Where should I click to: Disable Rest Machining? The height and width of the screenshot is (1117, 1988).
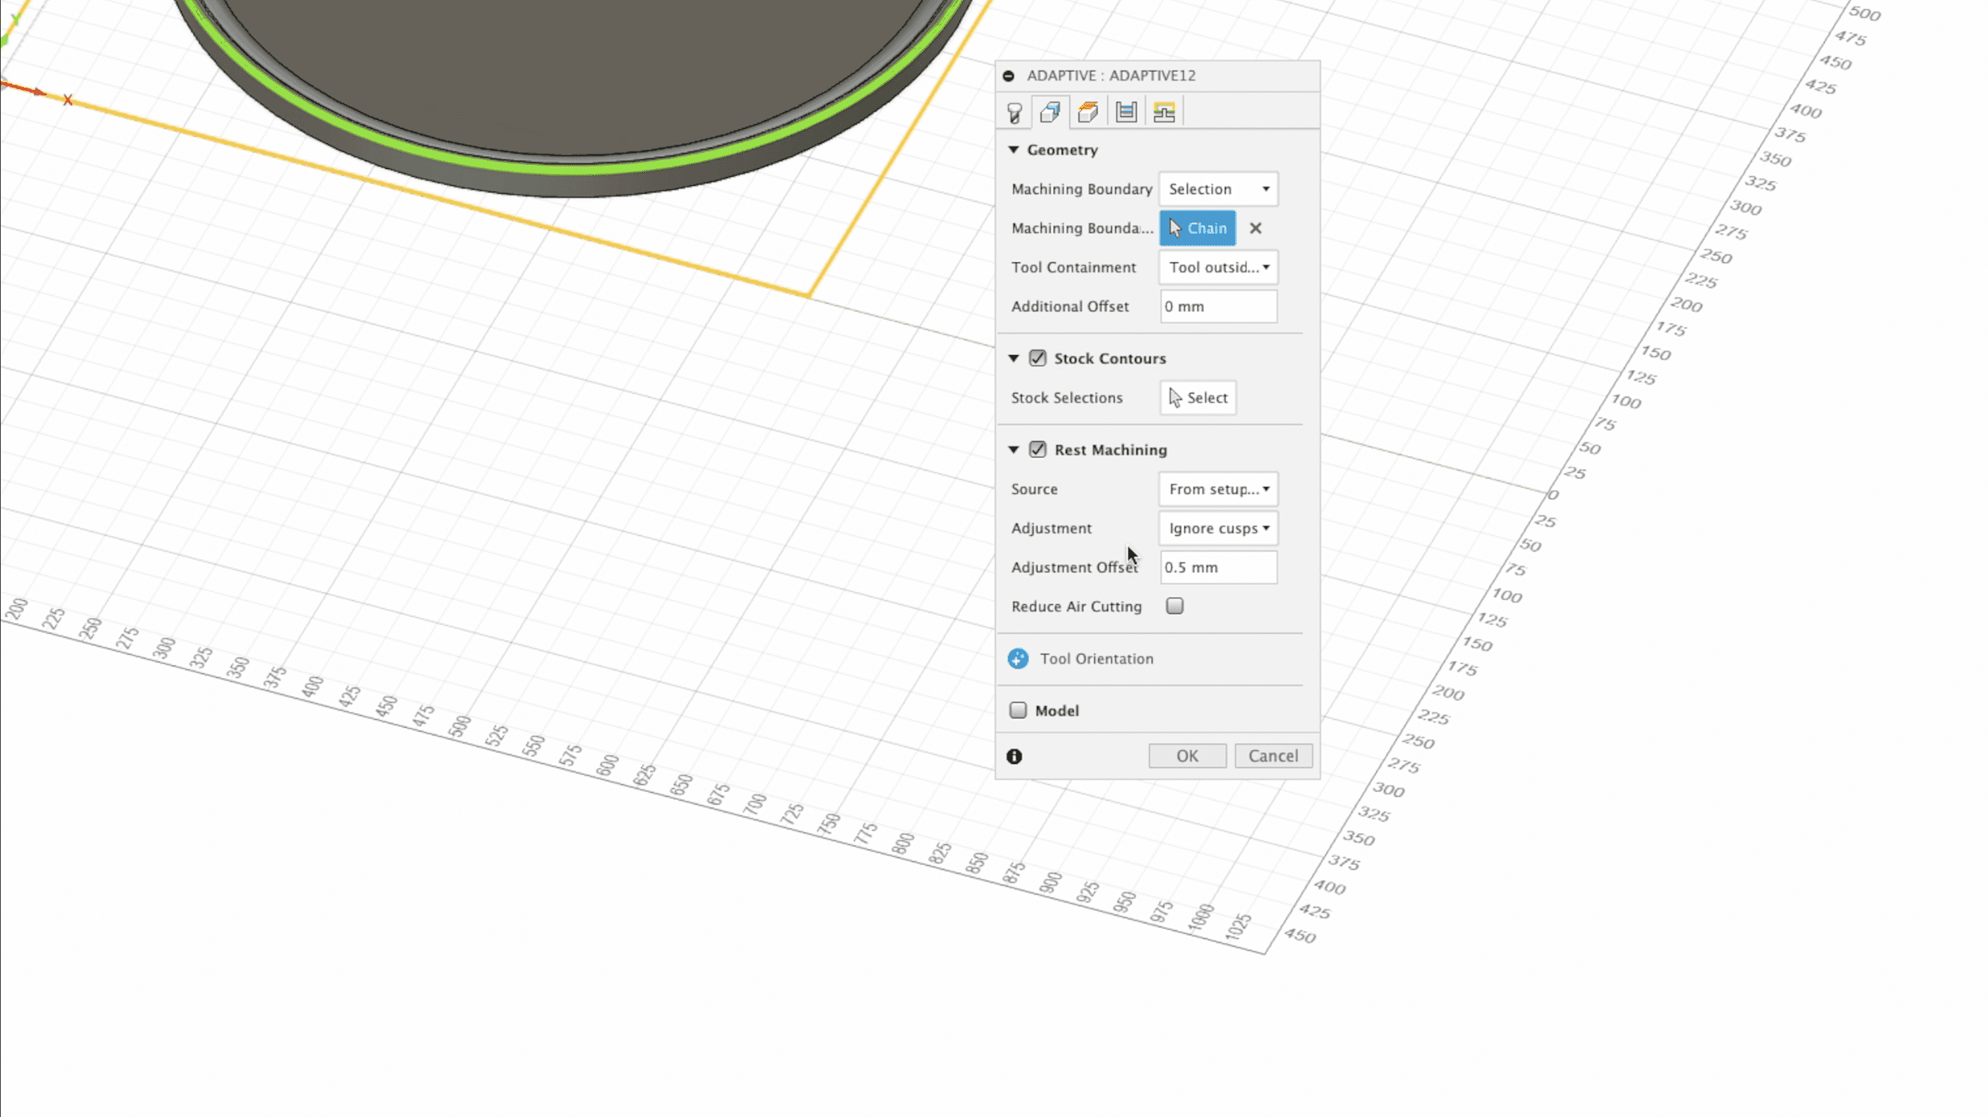coord(1038,449)
